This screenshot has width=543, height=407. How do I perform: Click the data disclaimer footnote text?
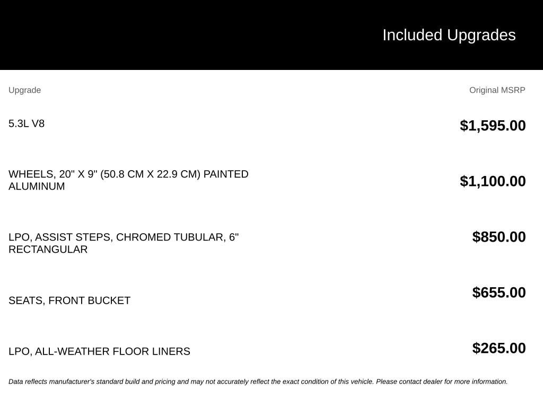258,382
